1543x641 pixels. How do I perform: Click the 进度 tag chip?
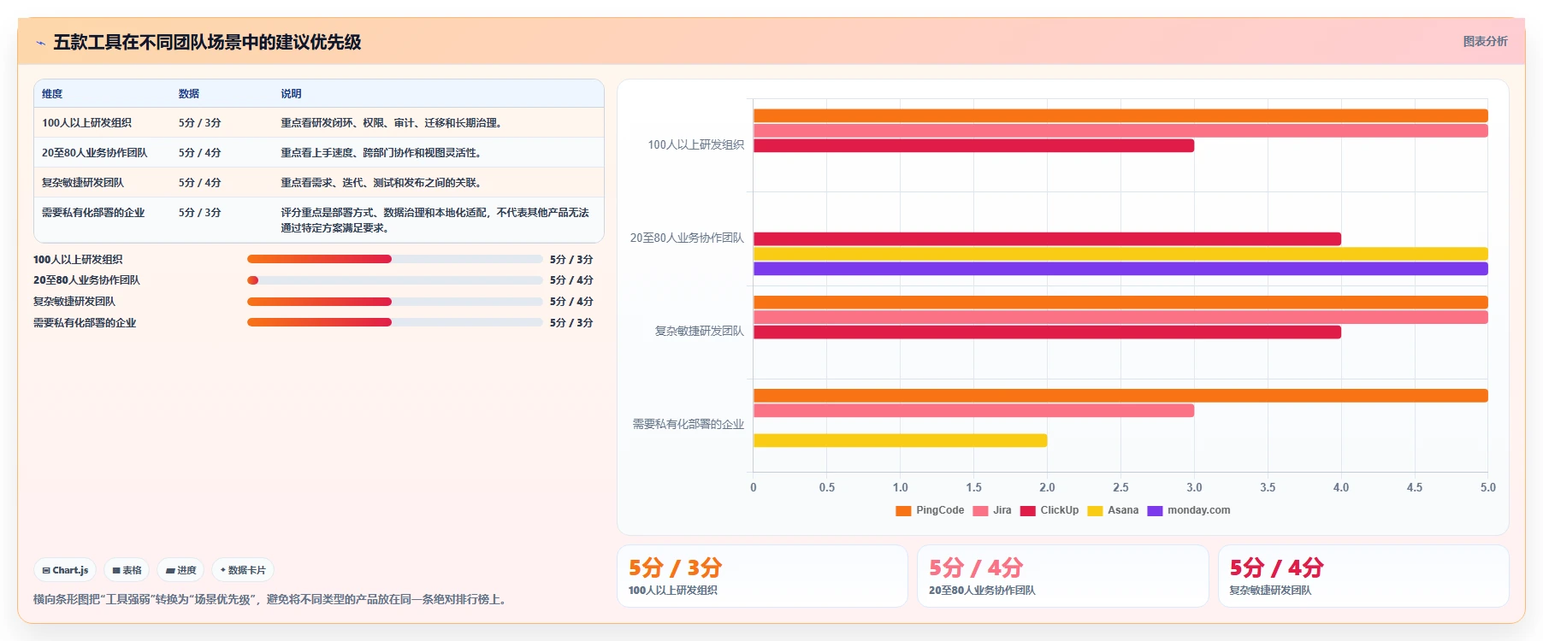(x=180, y=570)
